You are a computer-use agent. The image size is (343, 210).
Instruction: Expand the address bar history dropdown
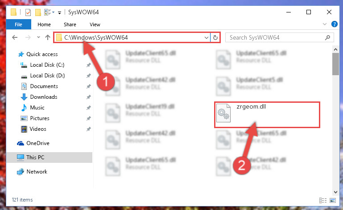click(206, 37)
